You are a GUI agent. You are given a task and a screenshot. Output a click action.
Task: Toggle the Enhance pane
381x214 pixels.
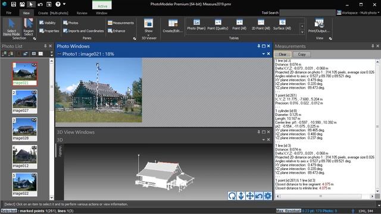117,31
